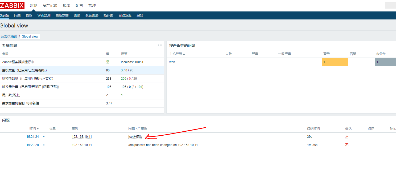The width and height of the screenshot is (396, 186).
Task: Acknowledge the /etc/passwd problem via 不
Action: [x=347, y=145]
